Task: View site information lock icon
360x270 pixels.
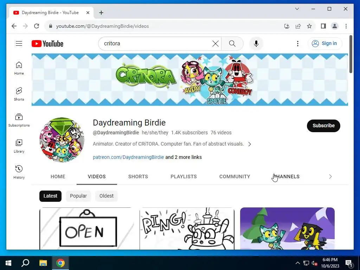Action: [51, 26]
